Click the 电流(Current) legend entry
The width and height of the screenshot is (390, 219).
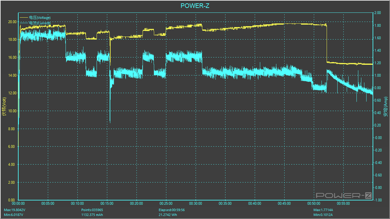click(35, 23)
